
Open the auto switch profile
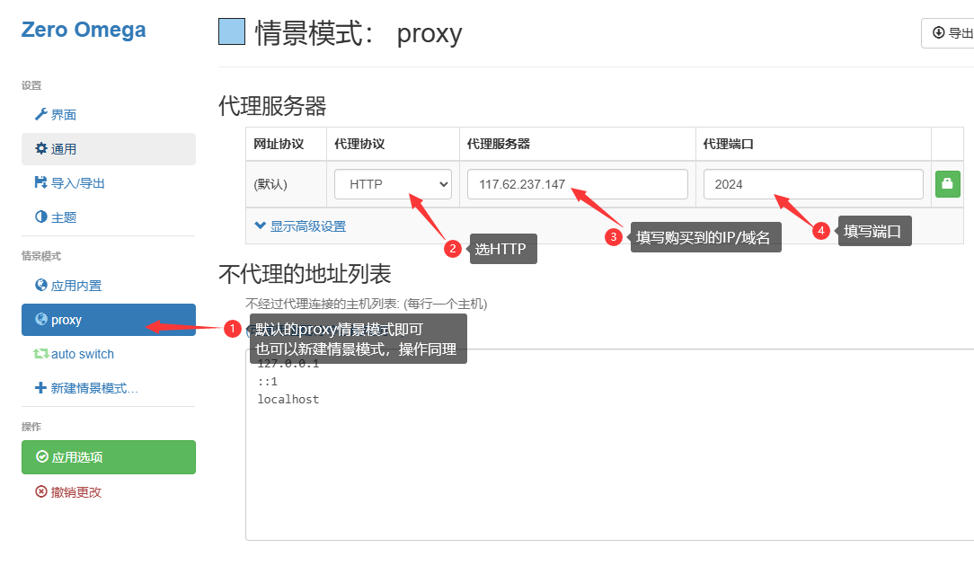pos(82,354)
